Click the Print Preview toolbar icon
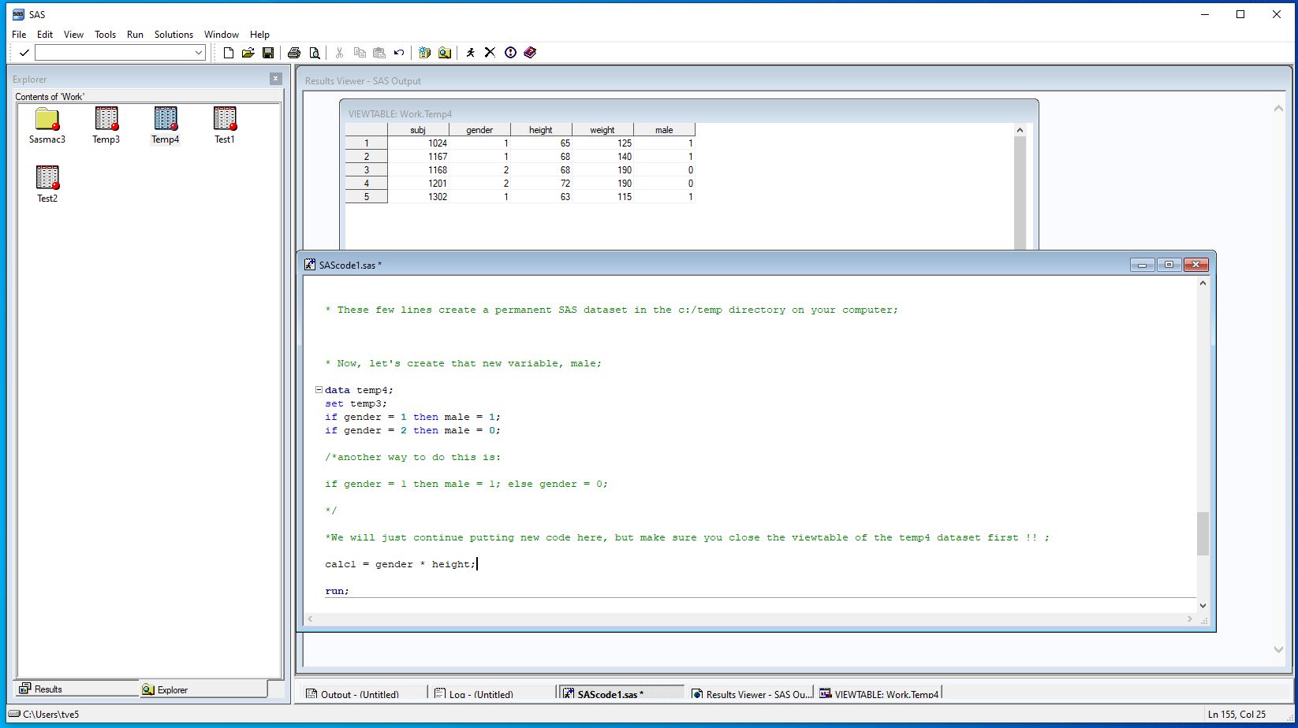Screen dimensions: 1298x728 tap(314, 53)
